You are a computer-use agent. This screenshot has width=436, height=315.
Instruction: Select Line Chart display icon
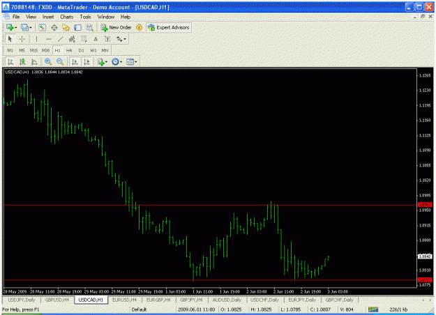[34, 61]
